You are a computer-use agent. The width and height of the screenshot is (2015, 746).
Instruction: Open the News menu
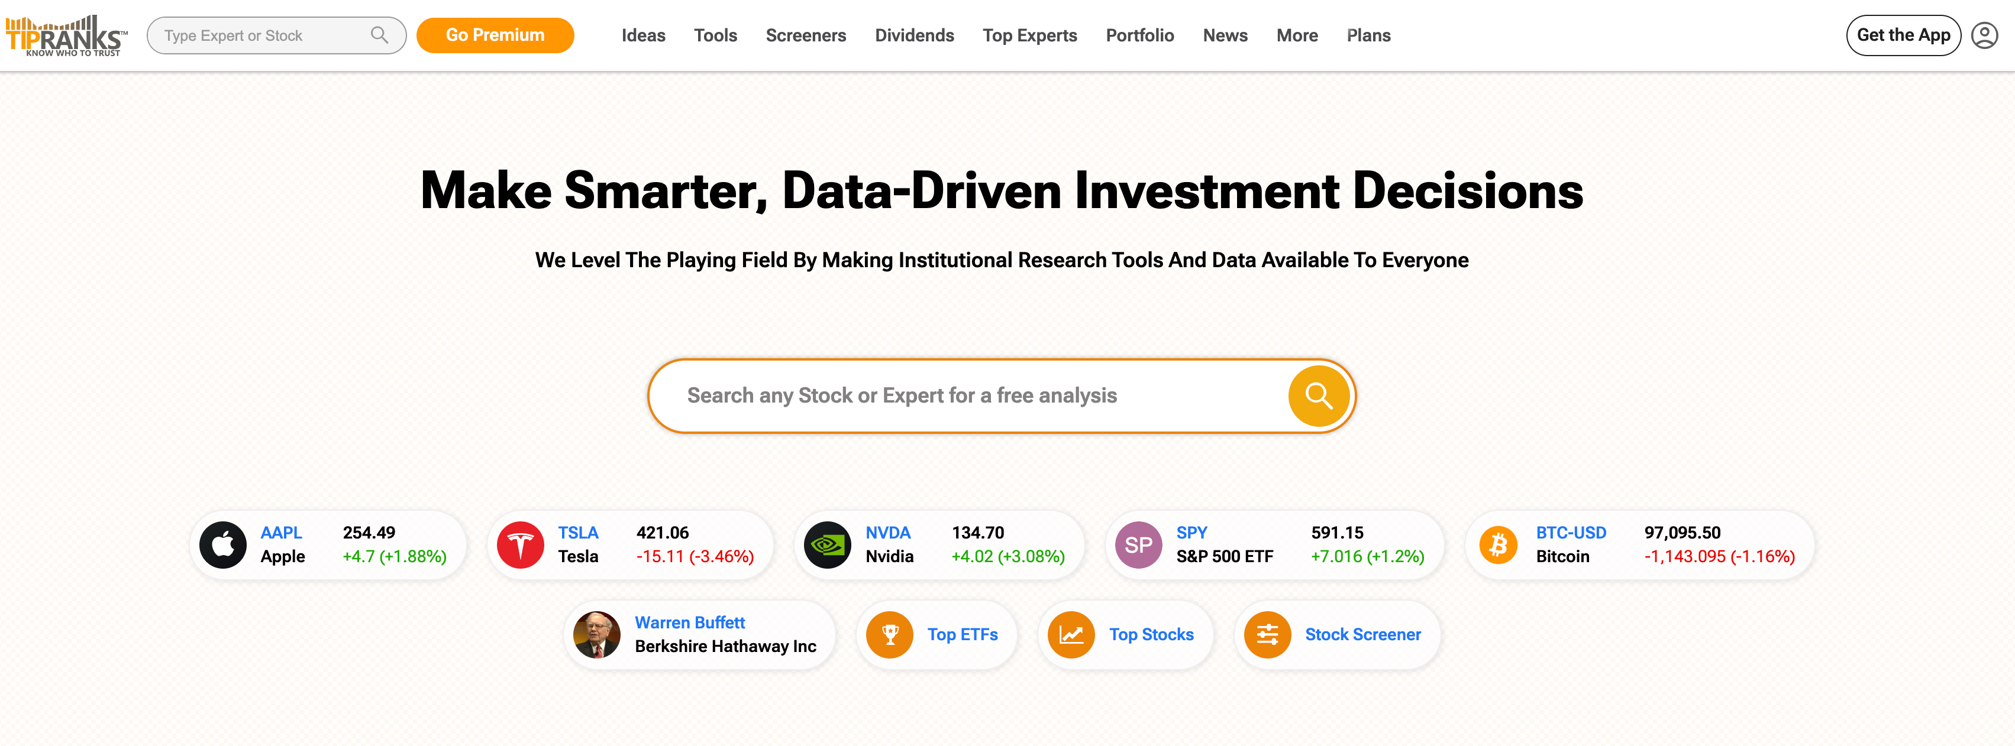[x=1225, y=35]
